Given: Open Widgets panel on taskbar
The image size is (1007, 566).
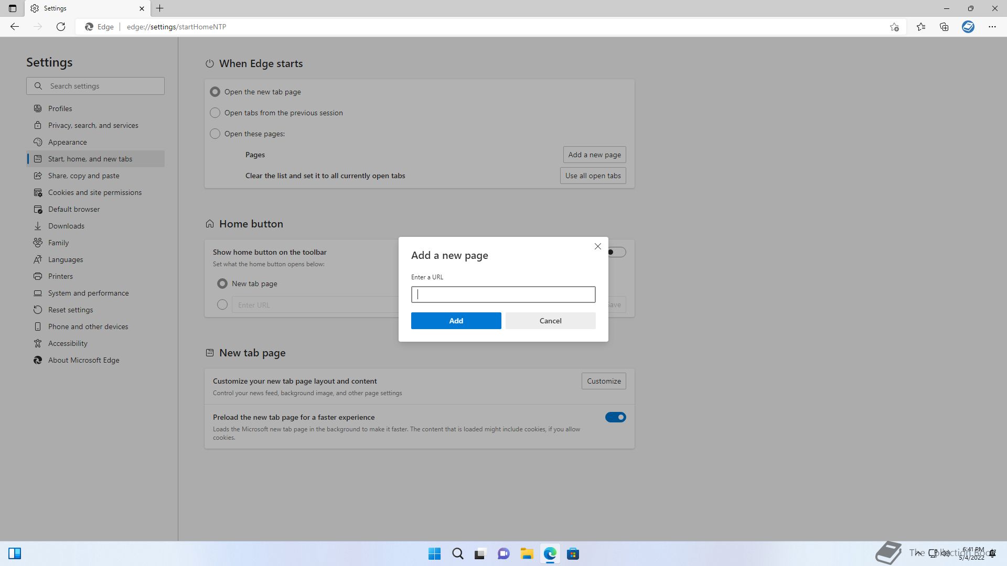Looking at the screenshot, I should point(15,553).
